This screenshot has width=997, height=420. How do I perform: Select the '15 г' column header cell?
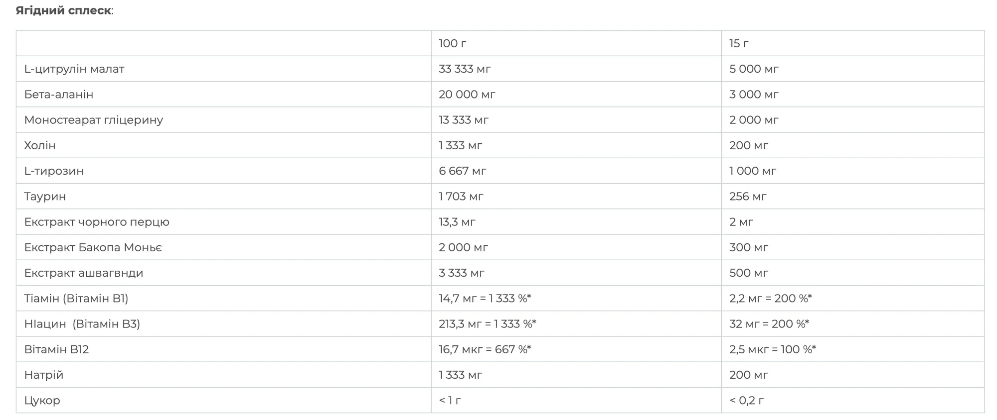[853, 43]
